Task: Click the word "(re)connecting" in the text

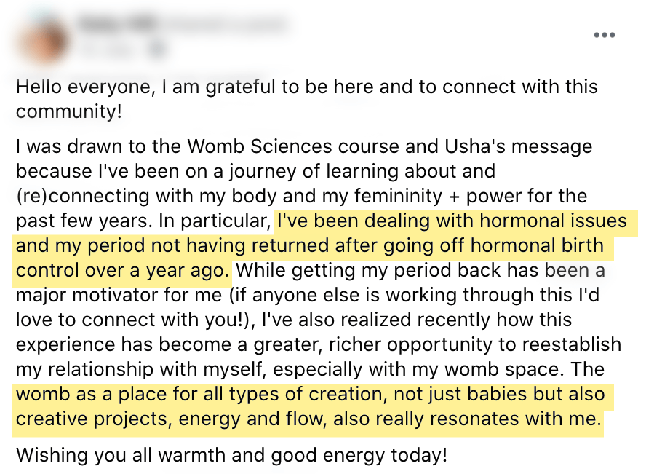Action: click(x=82, y=196)
